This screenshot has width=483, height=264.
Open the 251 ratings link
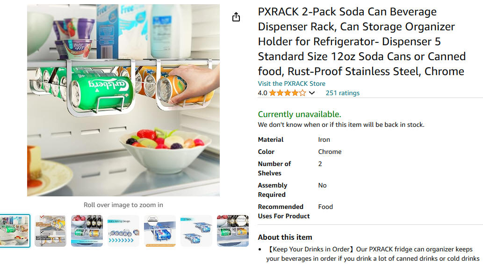coord(343,93)
